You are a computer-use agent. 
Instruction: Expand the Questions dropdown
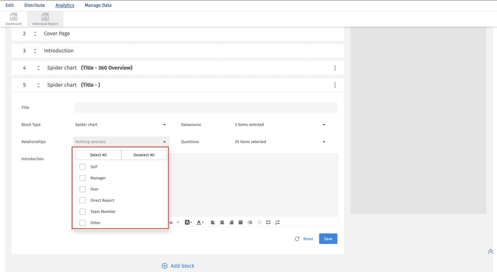coord(280,141)
